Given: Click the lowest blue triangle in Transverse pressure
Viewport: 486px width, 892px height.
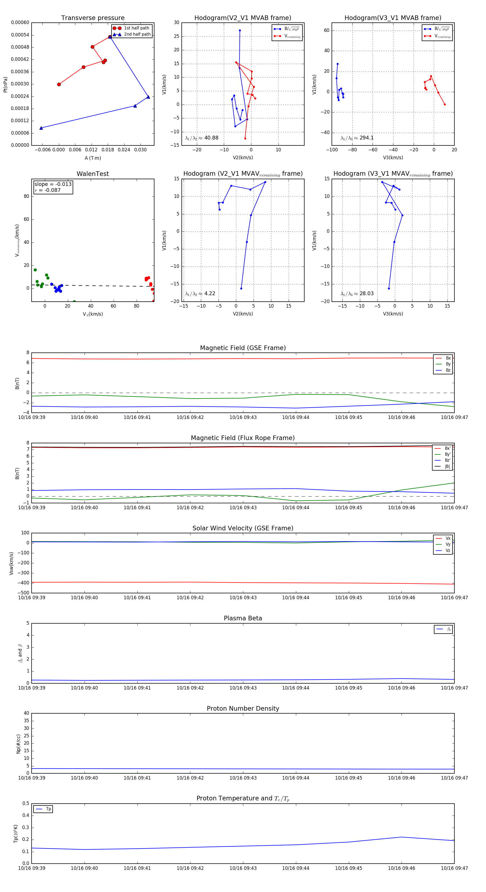Looking at the screenshot, I should pyautogui.click(x=41, y=128).
